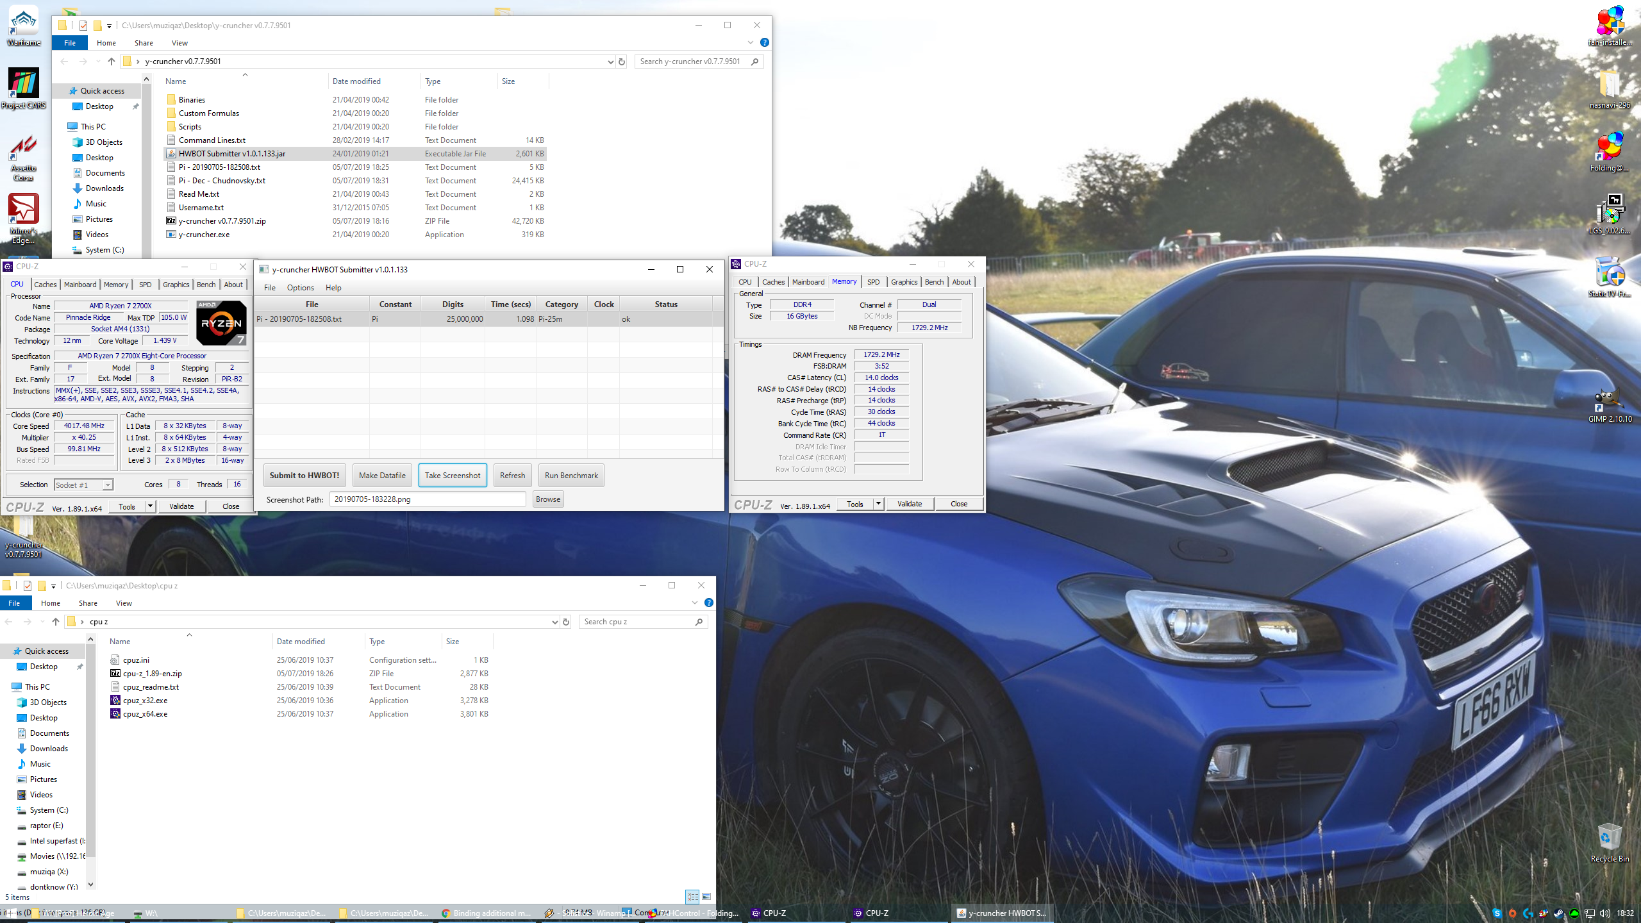The width and height of the screenshot is (1641, 923).
Task: Switch to Mainboard tab in left CPU-Z
Action: point(80,285)
